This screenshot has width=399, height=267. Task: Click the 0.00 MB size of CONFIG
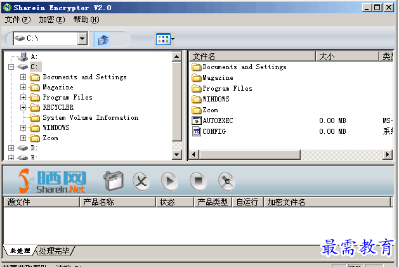pyautogui.click(x=332, y=131)
